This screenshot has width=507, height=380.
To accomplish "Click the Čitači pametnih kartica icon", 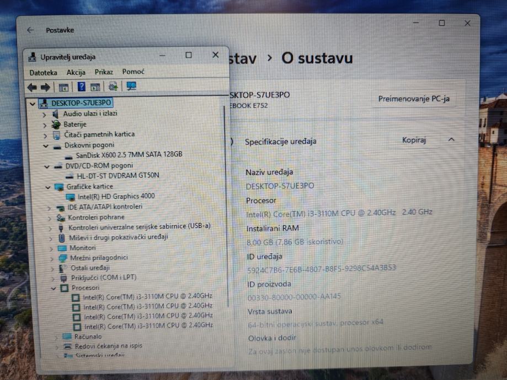I will pos(57,135).
